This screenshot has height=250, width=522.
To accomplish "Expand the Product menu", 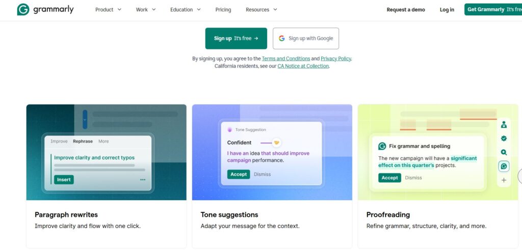I will [108, 10].
